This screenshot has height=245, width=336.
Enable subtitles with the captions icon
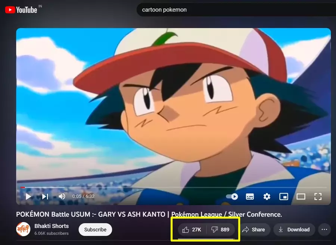(x=249, y=196)
